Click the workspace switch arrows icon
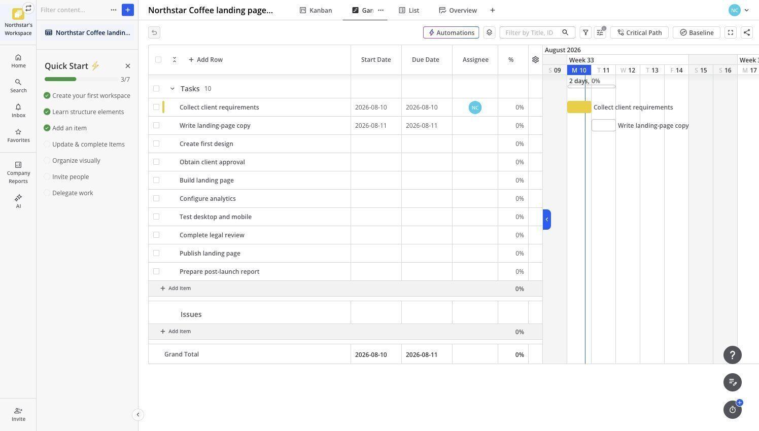The width and height of the screenshot is (759, 431). [x=28, y=8]
